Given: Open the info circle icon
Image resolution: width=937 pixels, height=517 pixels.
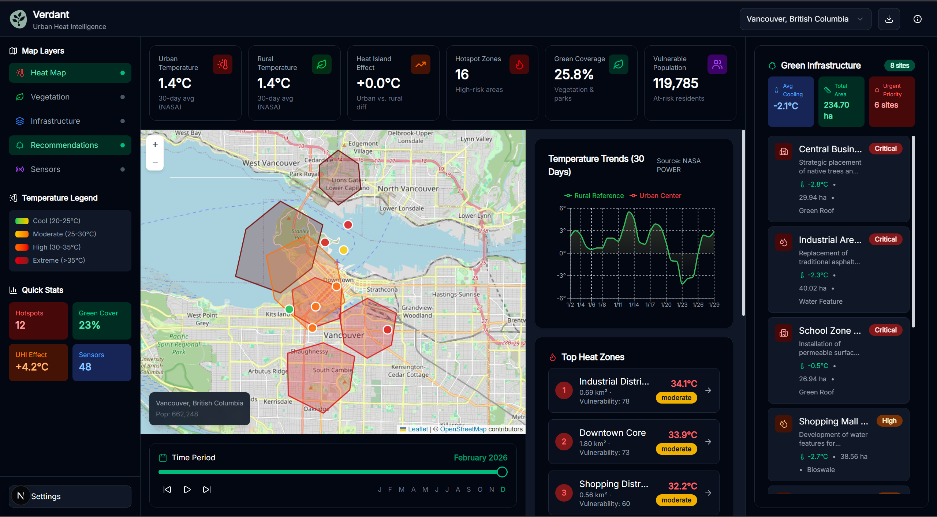Looking at the screenshot, I should tap(917, 19).
